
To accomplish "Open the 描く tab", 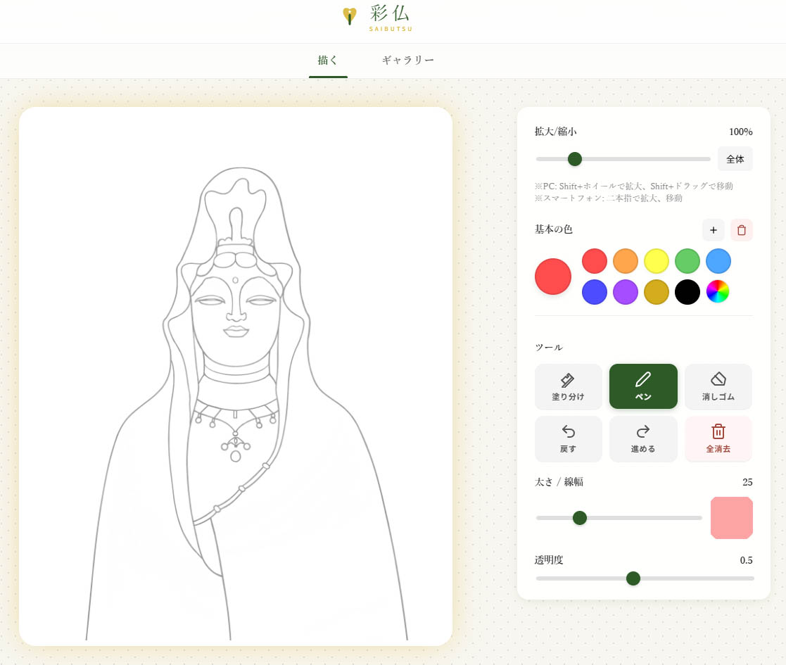I will [x=328, y=61].
